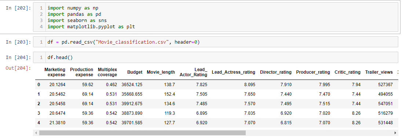The height and width of the screenshot is (140, 406).
Task: Click the budget value 39701.585
Action: (132, 123)
